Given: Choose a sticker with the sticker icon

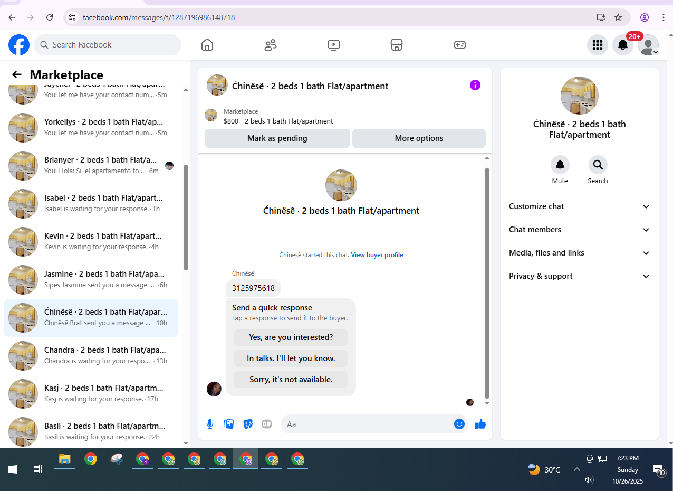Looking at the screenshot, I should point(248,424).
